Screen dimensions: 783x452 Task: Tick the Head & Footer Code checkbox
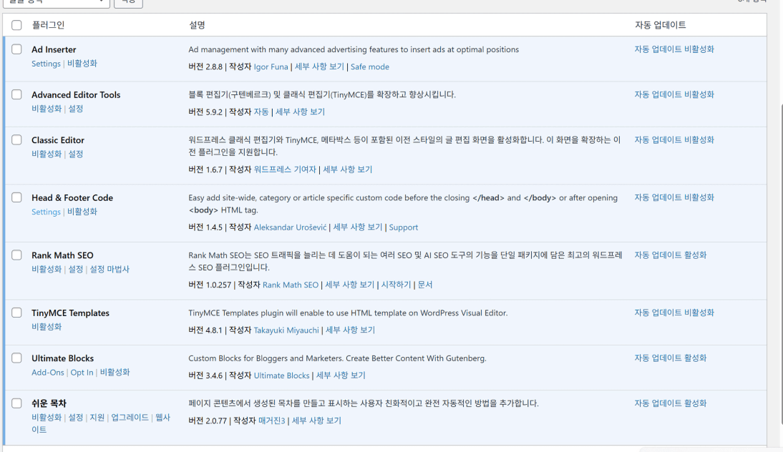[x=16, y=197]
